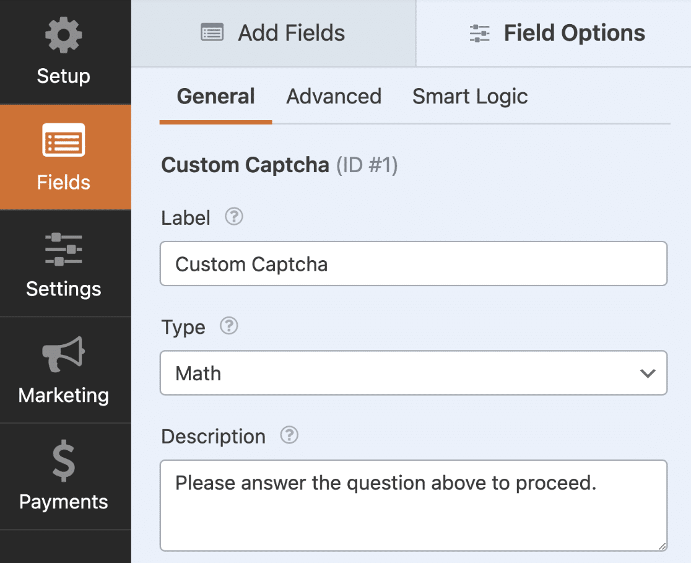Select the General sub-tab
Viewport: 691px width, 563px height.
point(215,97)
